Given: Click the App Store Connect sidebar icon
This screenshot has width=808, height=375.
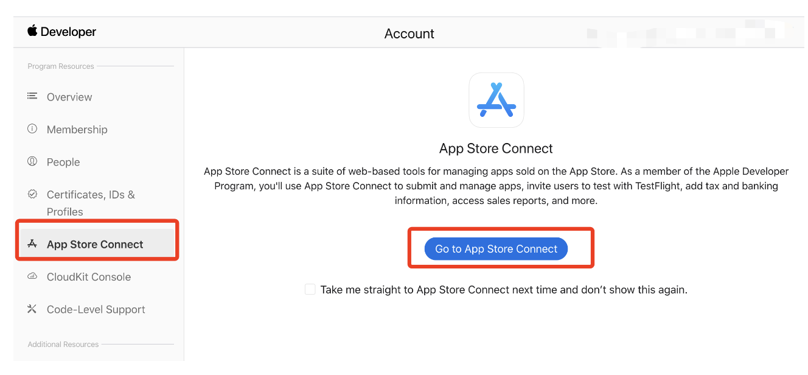Looking at the screenshot, I should tap(32, 244).
